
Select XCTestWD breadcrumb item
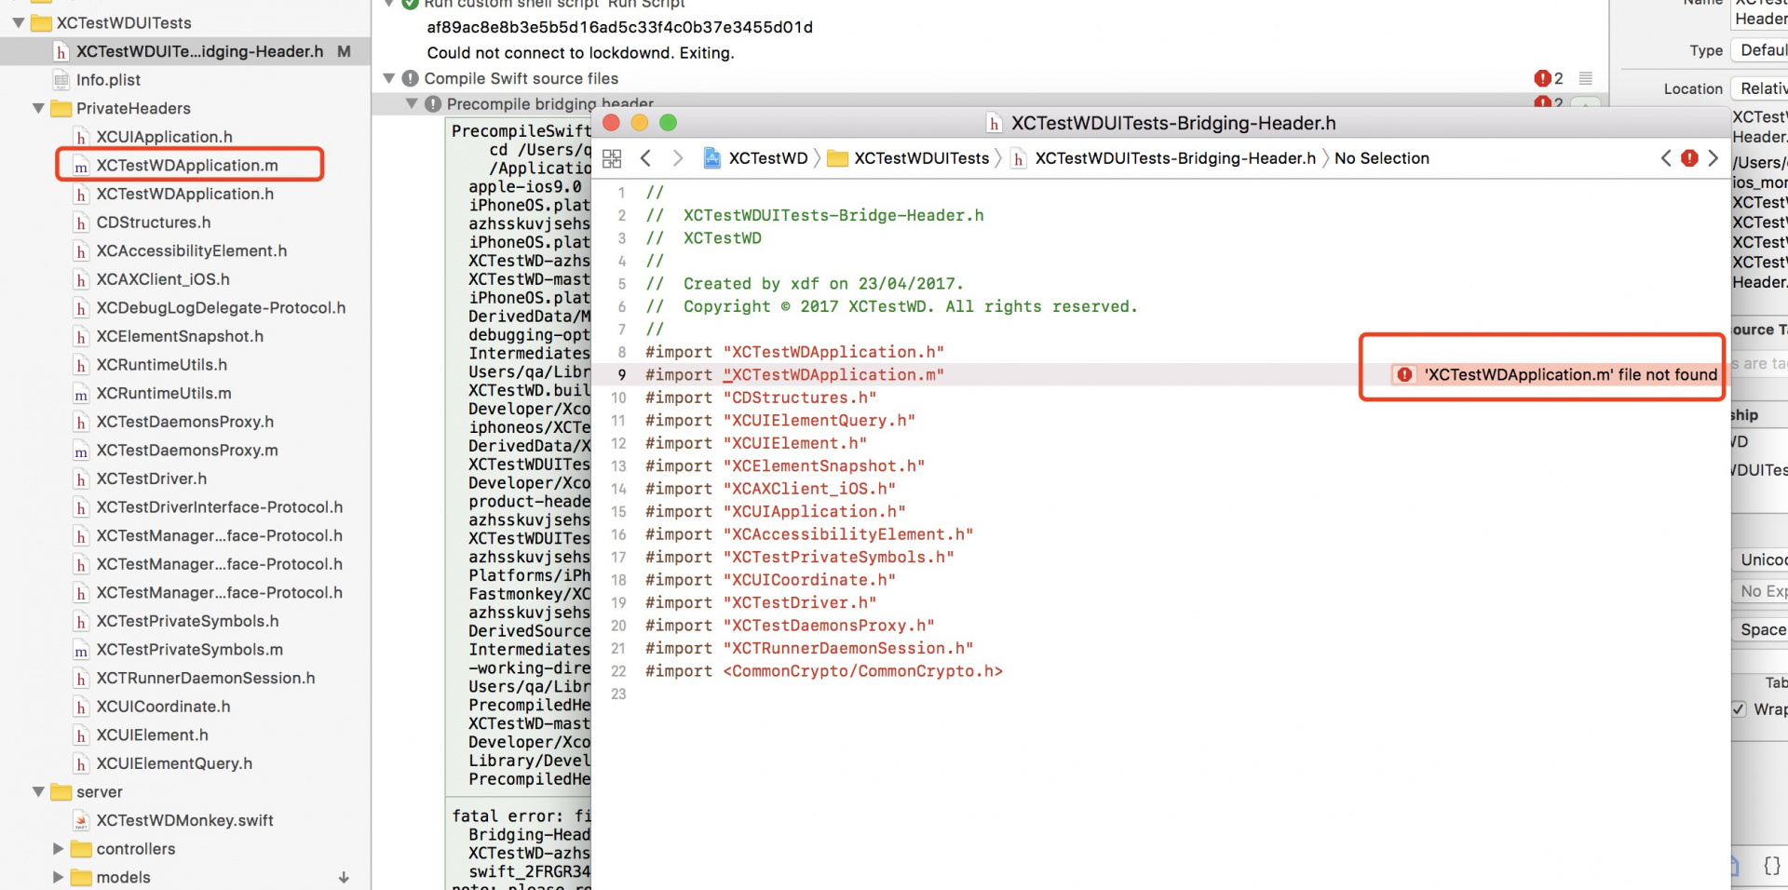tap(755, 158)
